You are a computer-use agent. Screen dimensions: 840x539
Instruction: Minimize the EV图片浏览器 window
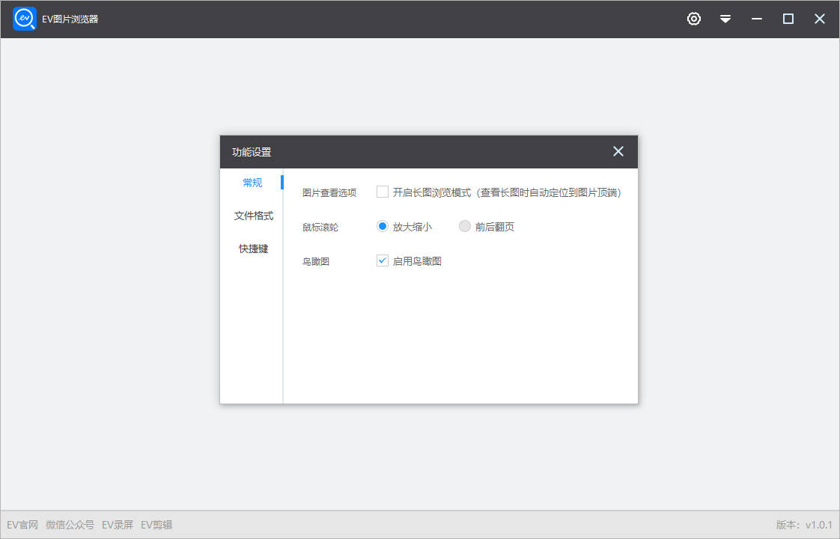coord(757,19)
